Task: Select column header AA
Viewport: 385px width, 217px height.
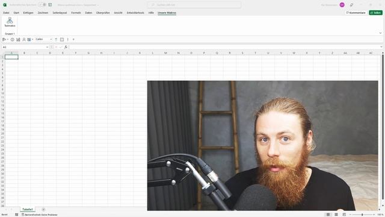Action: pyautogui.click(x=345, y=53)
